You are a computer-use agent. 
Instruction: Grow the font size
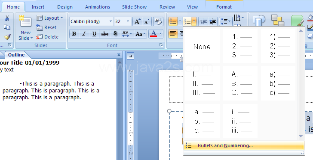[137, 21]
